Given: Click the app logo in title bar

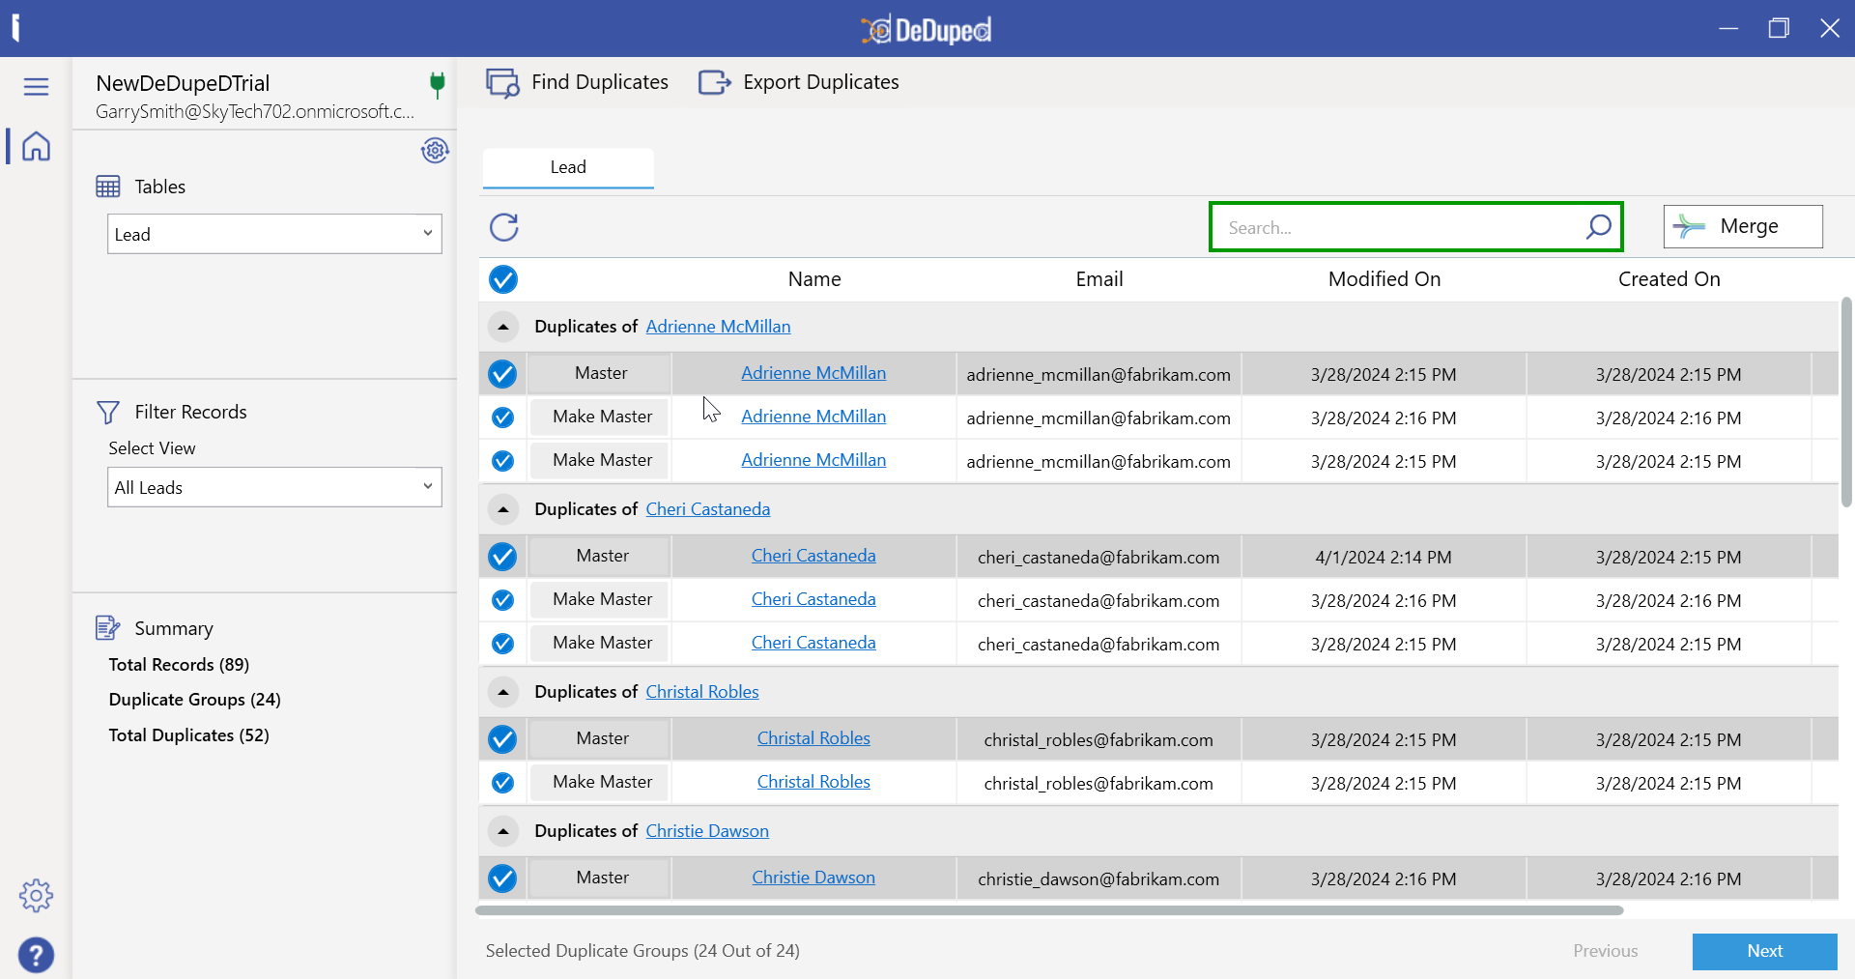Looking at the screenshot, I should click(x=927, y=30).
